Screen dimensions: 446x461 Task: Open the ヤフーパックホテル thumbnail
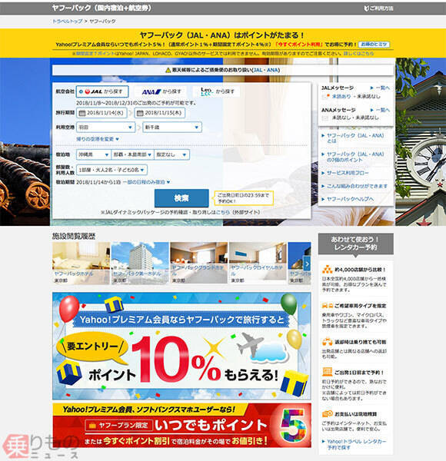tap(81, 263)
